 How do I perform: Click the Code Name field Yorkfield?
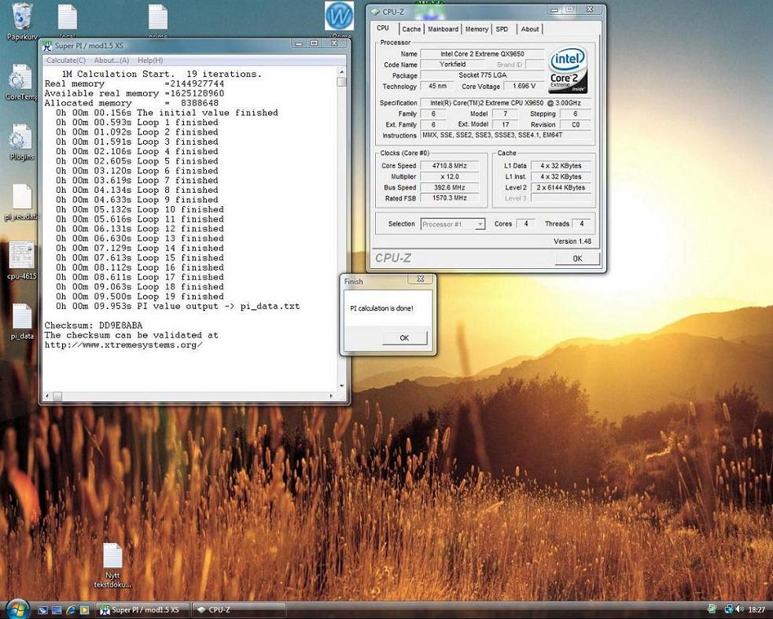coord(453,64)
